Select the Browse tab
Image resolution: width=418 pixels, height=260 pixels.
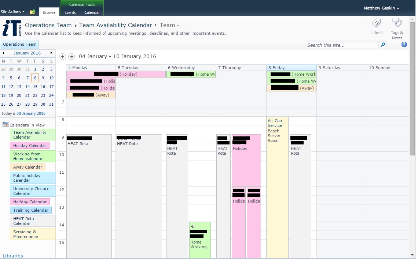(49, 12)
